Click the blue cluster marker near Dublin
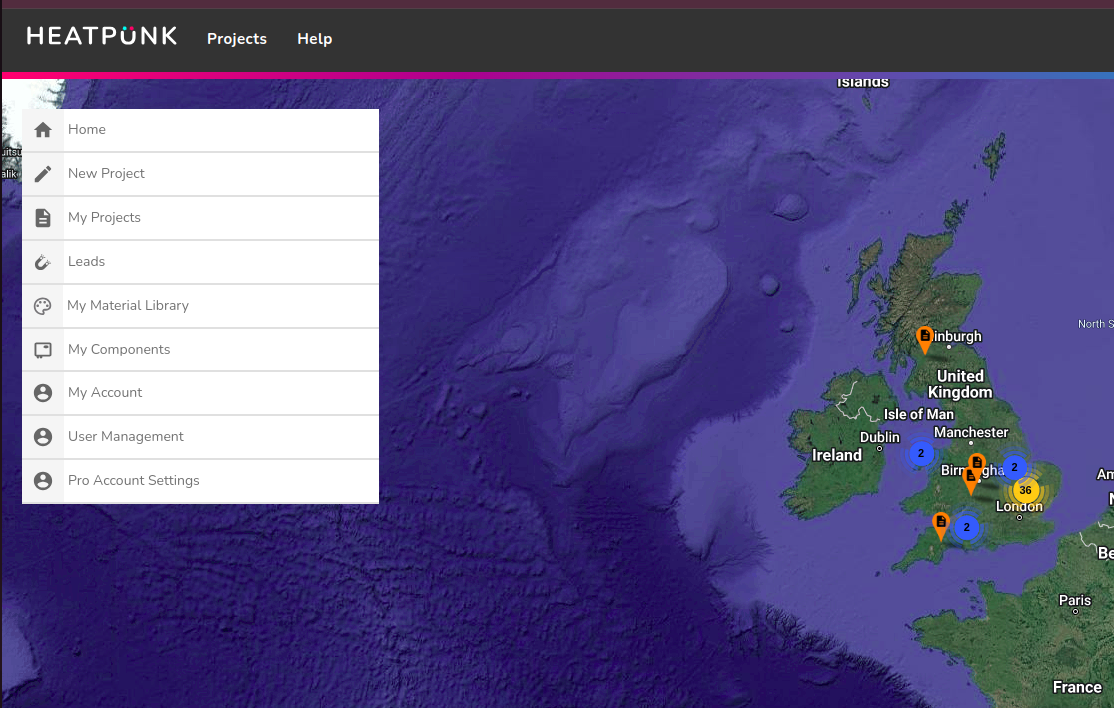 [x=921, y=453]
